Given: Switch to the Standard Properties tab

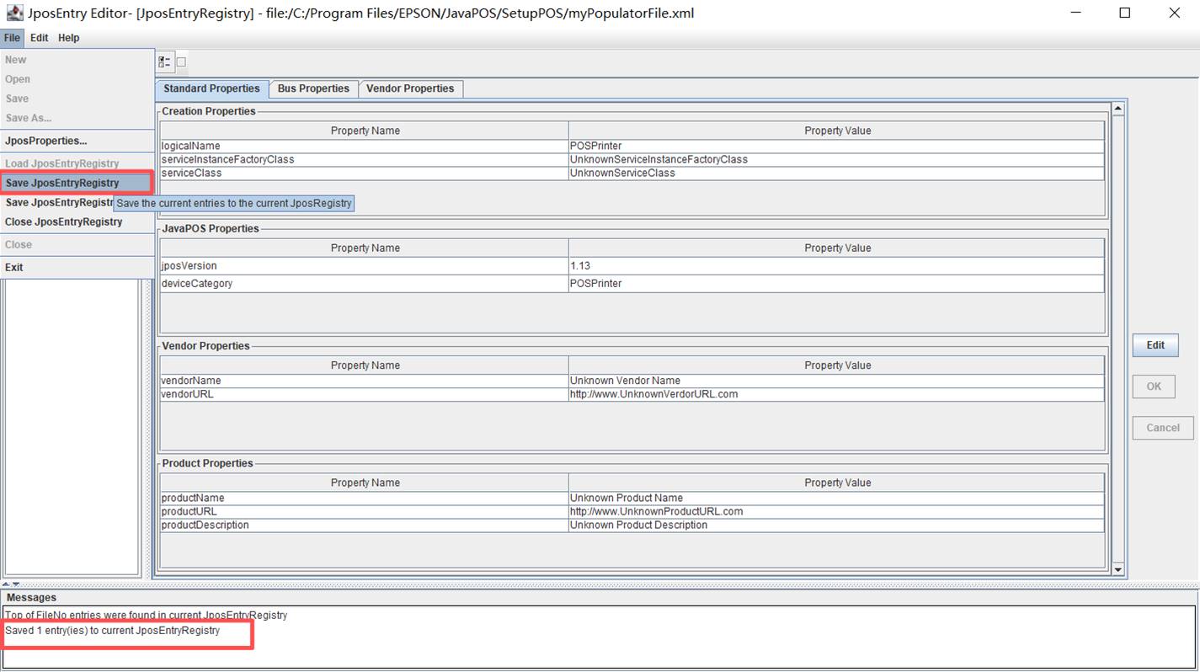Looking at the screenshot, I should tap(212, 89).
